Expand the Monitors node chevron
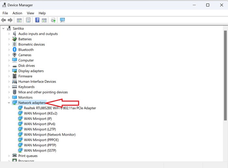 coord(9,97)
